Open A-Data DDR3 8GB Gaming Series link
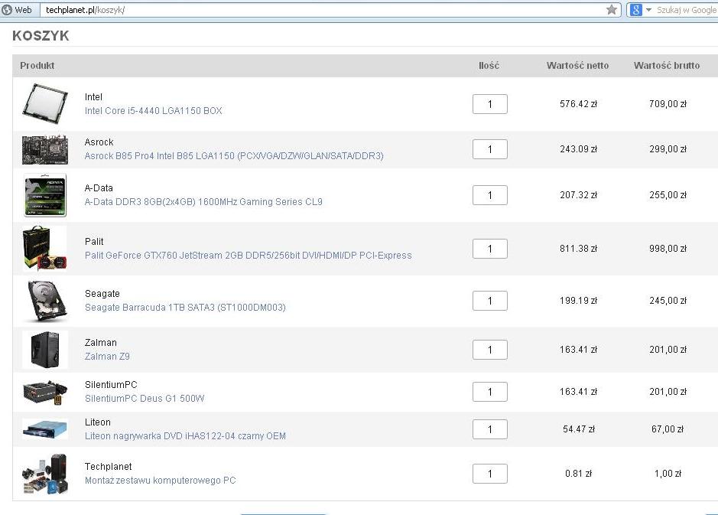 coord(203,201)
